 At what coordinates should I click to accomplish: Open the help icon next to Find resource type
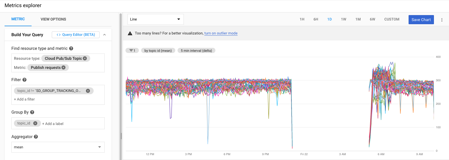coord(71,48)
